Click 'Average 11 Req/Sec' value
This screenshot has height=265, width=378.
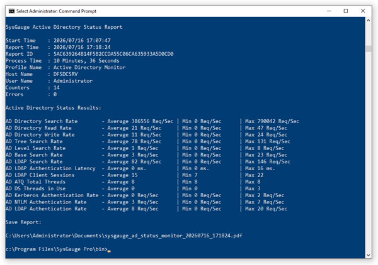click(134, 135)
